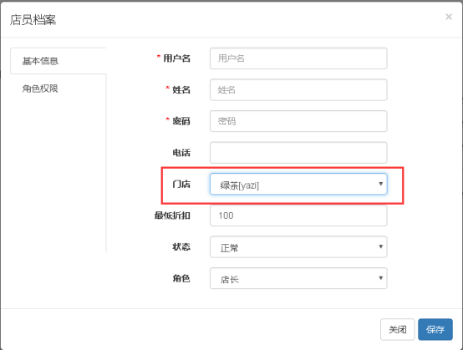Screen dimensions: 463x350
Task: Focus the 最低折扣 field showing 100
Action: [298, 216]
